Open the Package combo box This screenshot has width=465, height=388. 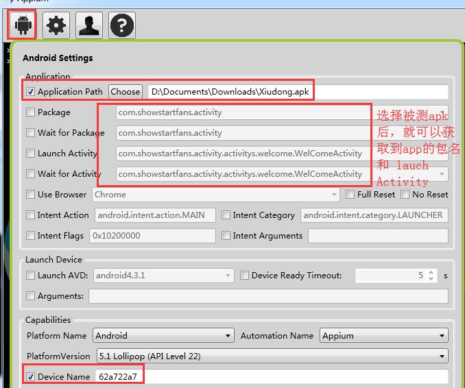click(x=282, y=112)
